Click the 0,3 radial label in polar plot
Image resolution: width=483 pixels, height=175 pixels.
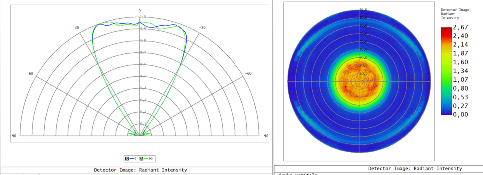click(143, 100)
